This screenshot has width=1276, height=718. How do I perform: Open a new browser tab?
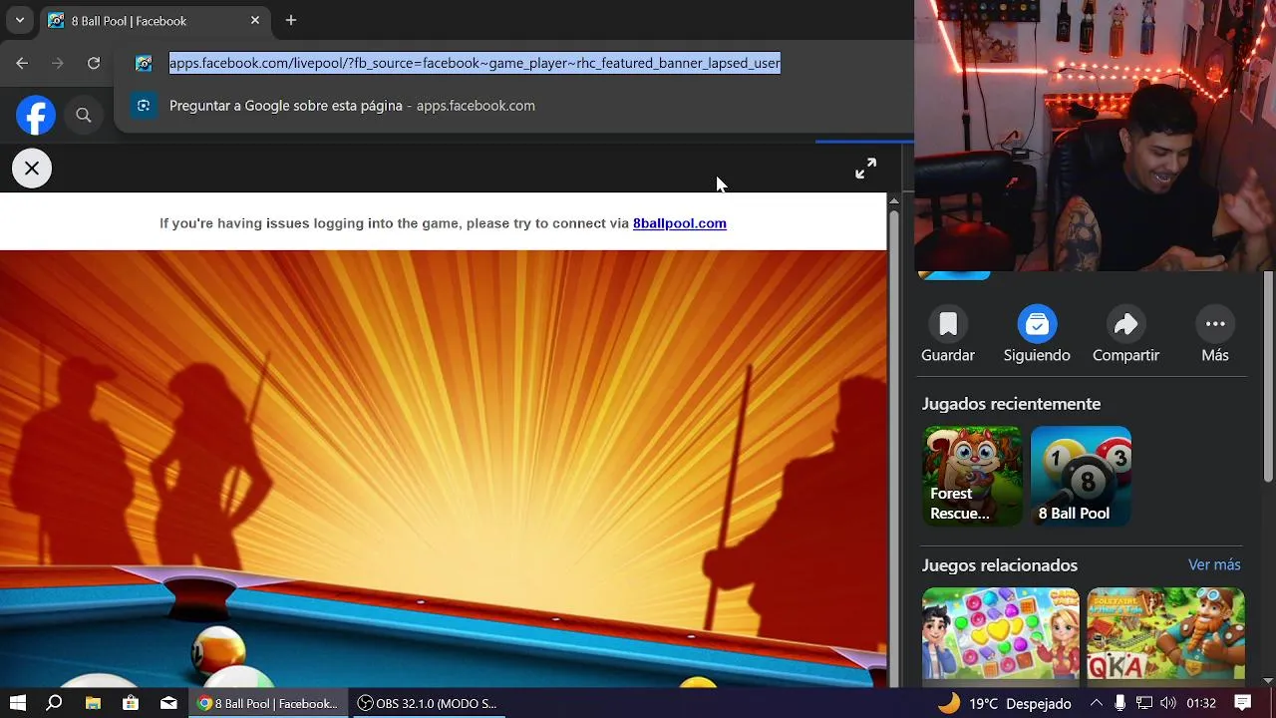291,20
